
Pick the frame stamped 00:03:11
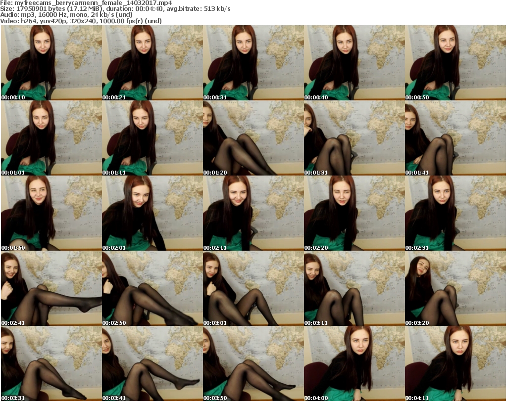tap(355, 288)
